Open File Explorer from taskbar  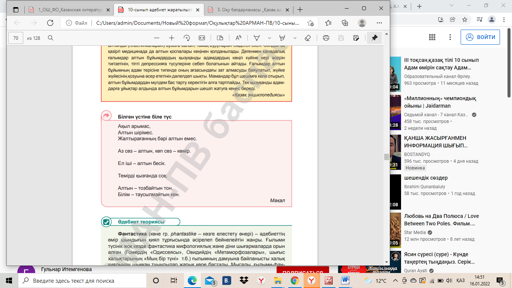(x=278, y=280)
